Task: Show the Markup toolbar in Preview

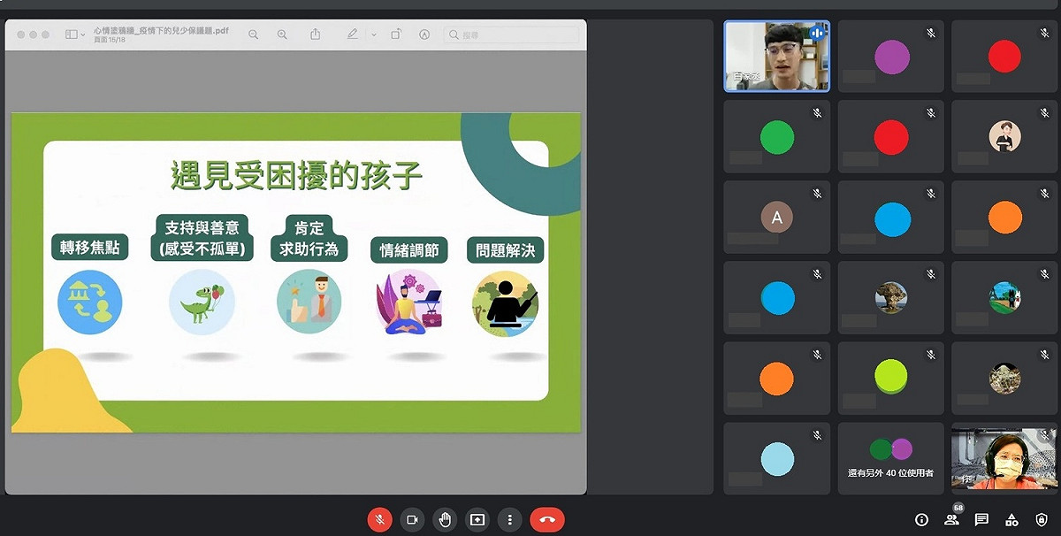Action: [x=424, y=34]
